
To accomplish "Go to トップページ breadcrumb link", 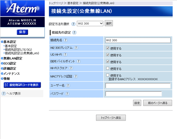I will point(56,3).
